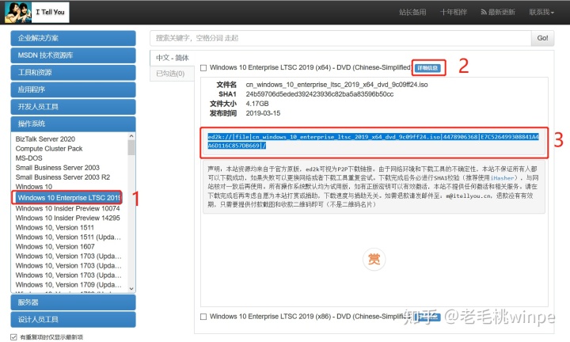The width and height of the screenshot is (570, 342).
Task: Select Windows 10 Enterprise LTSC 2019
Action: pyautogui.click(x=66, y=198)
